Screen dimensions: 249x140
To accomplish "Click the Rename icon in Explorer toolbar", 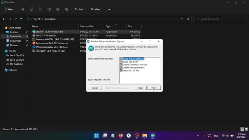I will (x=49, y=9).
